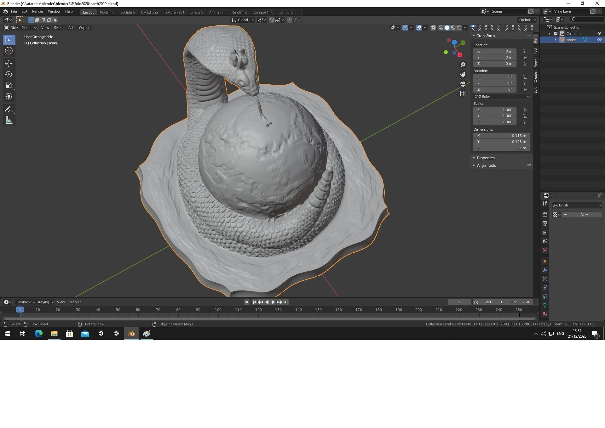Switch to Shading workspace tab

click(x=197, y=12)
